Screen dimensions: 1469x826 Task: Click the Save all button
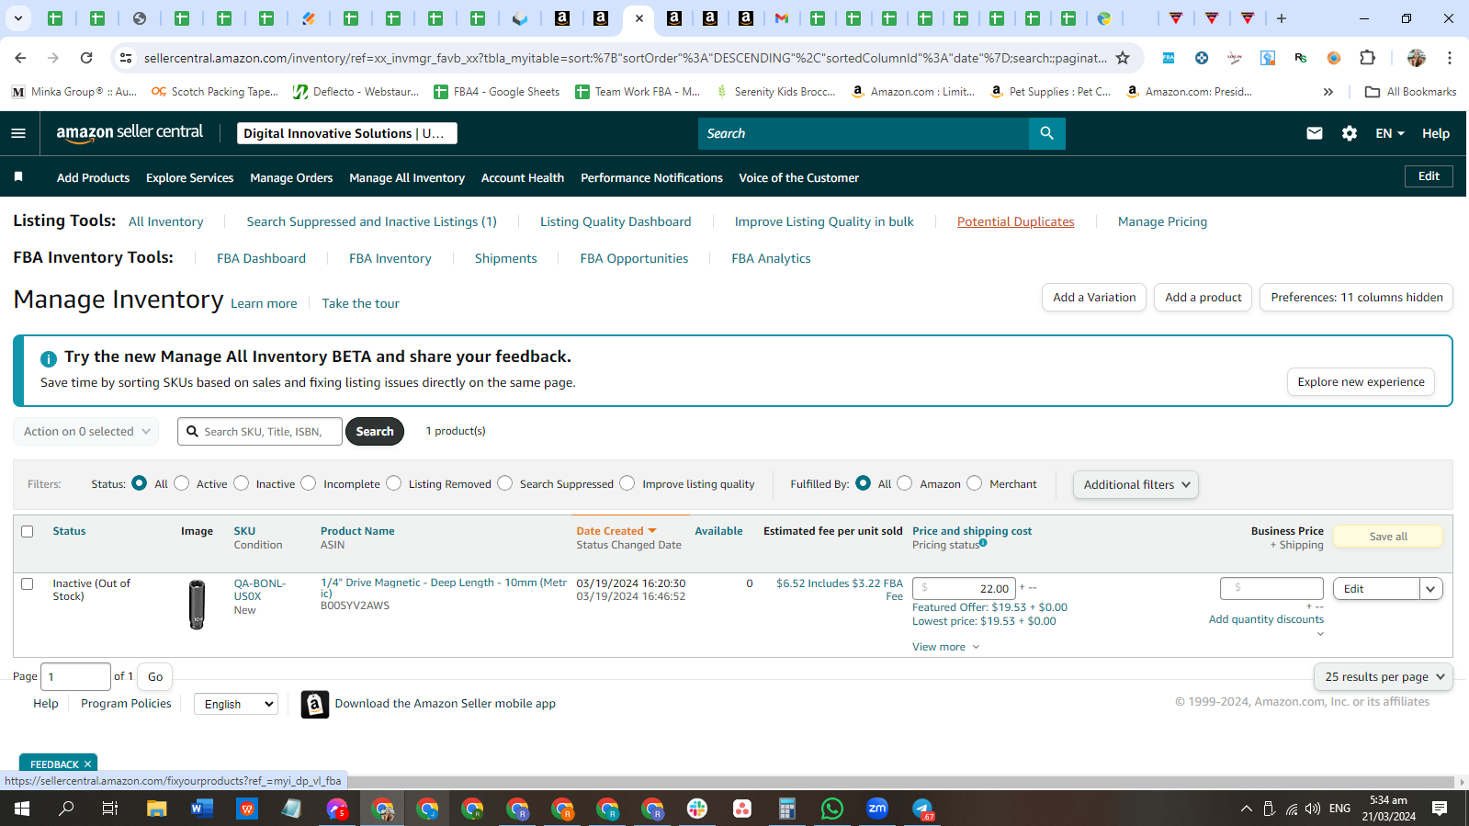point(1388,537)
